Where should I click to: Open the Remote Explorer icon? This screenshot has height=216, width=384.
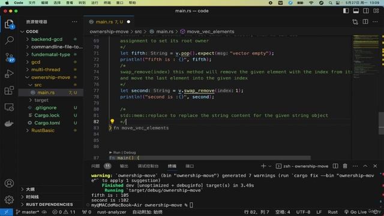[x=9, y=107]
